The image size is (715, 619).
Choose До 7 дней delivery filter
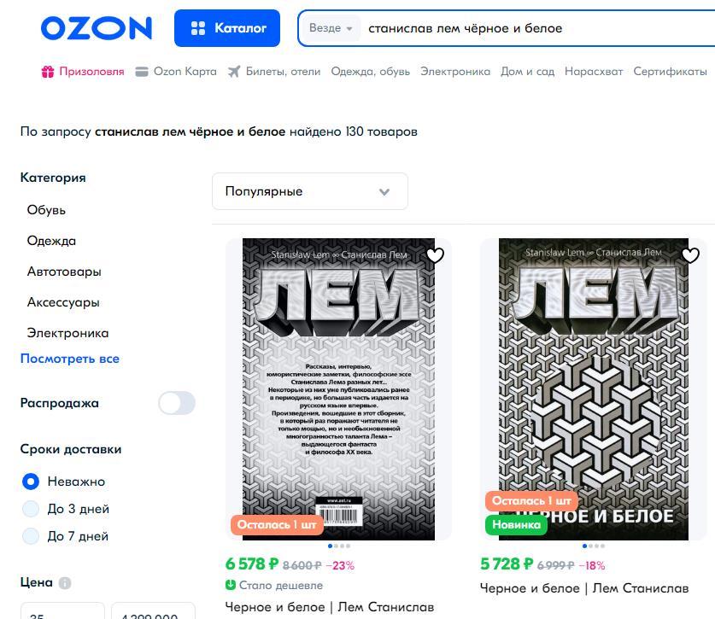[31, 536]
